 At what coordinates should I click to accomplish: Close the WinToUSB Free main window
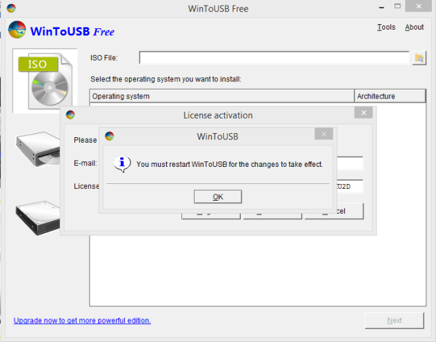(419, 6)
